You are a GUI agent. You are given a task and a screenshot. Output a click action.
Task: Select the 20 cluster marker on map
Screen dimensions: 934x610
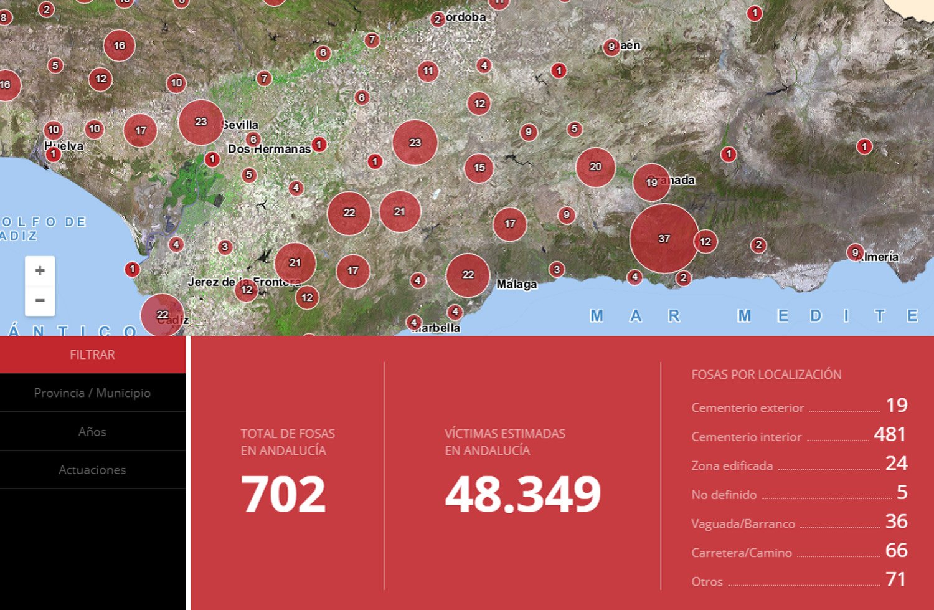coord(595,167)
